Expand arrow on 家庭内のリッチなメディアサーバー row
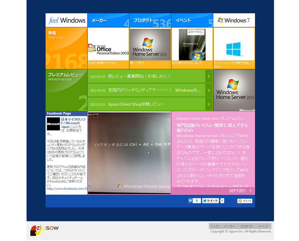Image resolution: width=299 pixels, height=241 pixels. tap(209, 90)
